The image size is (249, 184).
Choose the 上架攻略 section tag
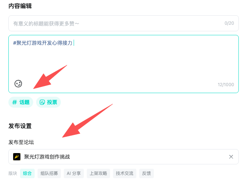coord(98,173)
